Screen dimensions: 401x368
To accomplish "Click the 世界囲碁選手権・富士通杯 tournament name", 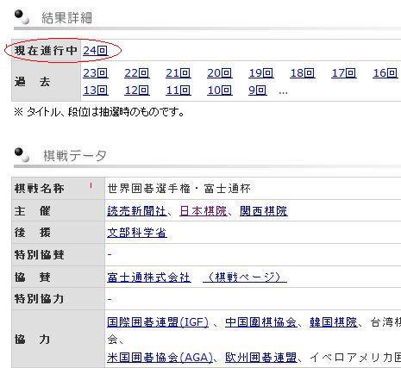I will (179, 189).
